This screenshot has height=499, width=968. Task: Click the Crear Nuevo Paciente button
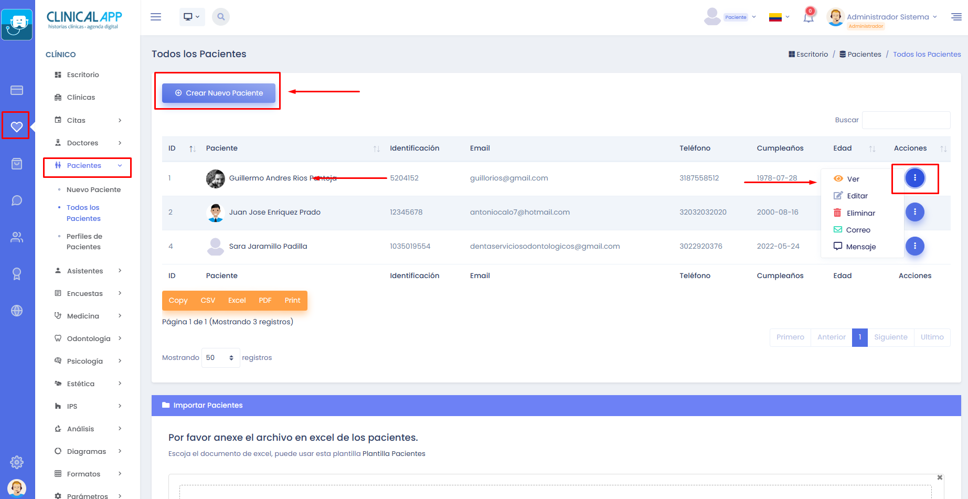(x=218, y=93)
